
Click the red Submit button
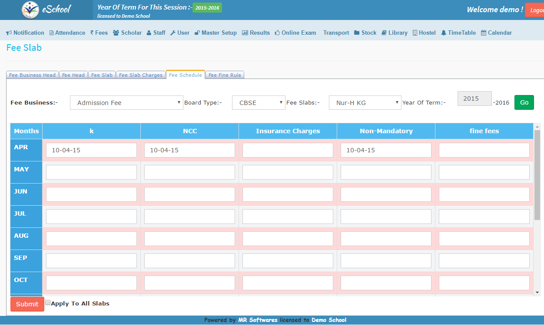click(x=27, y=304)
